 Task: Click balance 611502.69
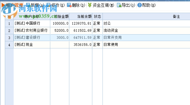pos(82,30)
